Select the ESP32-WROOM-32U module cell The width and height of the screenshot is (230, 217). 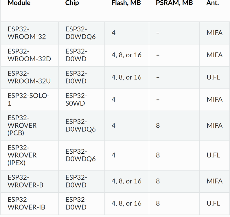point(30,78)
